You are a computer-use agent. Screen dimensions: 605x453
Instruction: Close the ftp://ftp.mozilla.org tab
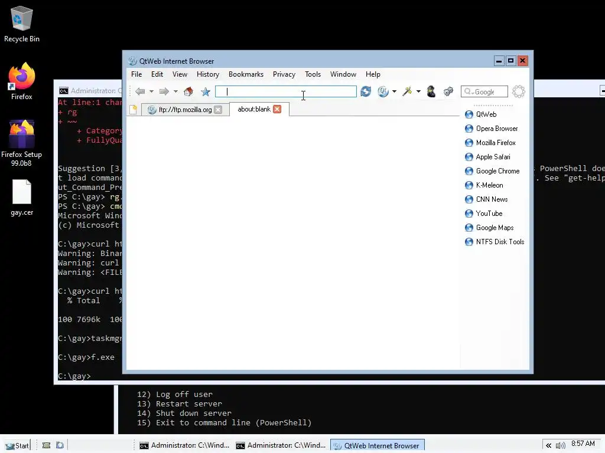point(218,110)
